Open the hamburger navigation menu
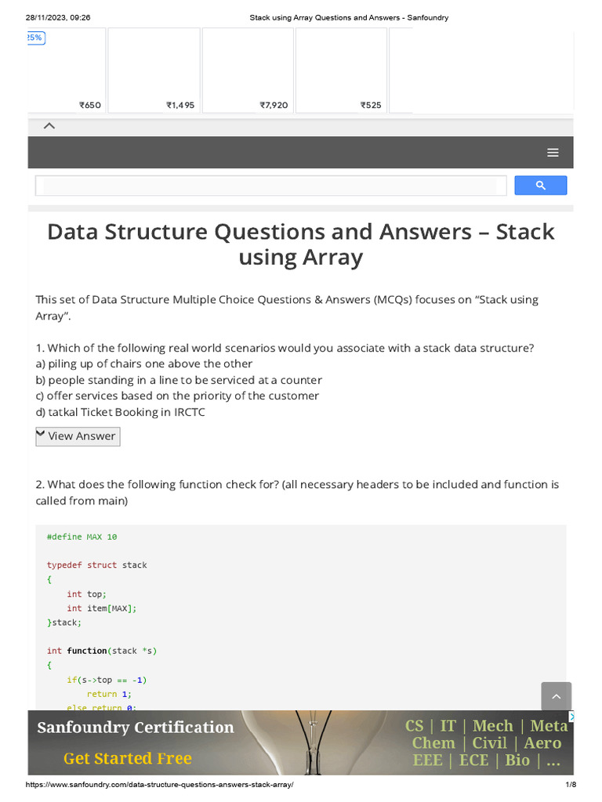The height and width of the screenshot is (802, 602). click(x=553, y=153)
